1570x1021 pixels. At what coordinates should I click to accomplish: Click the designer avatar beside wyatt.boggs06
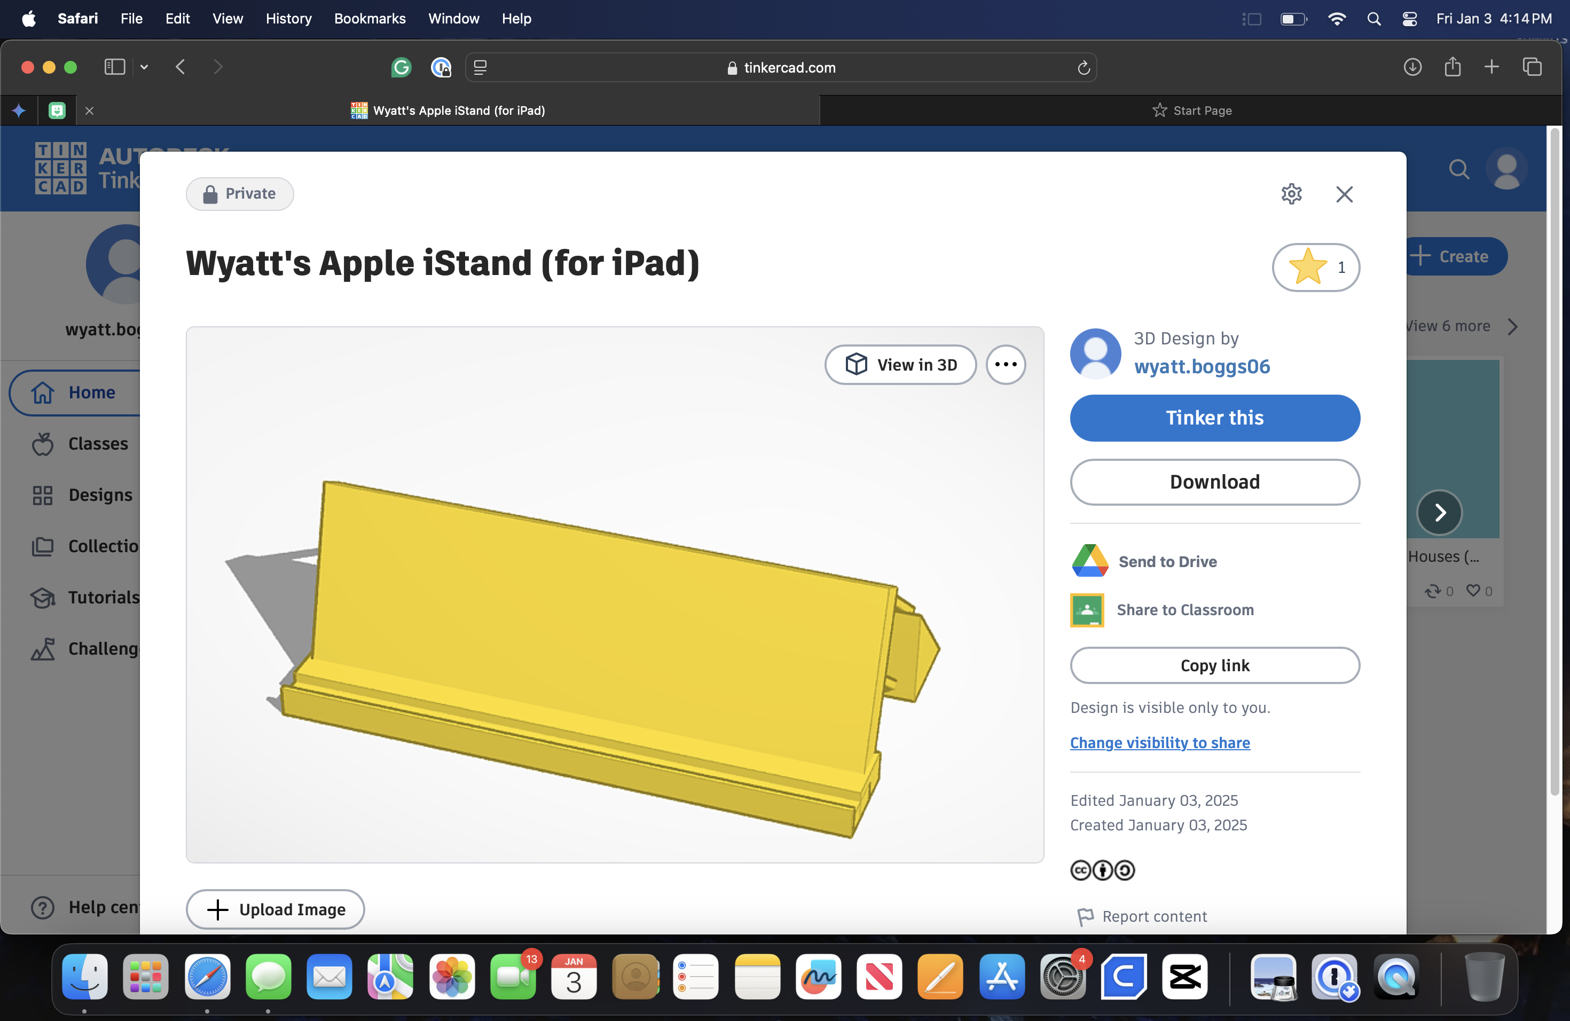tap(1095, 354)
